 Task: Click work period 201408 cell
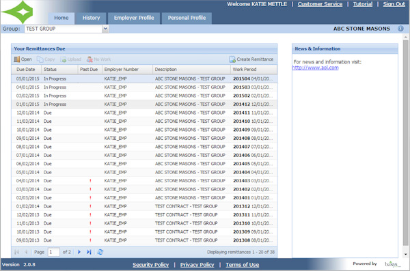click(x=253, y=139)
